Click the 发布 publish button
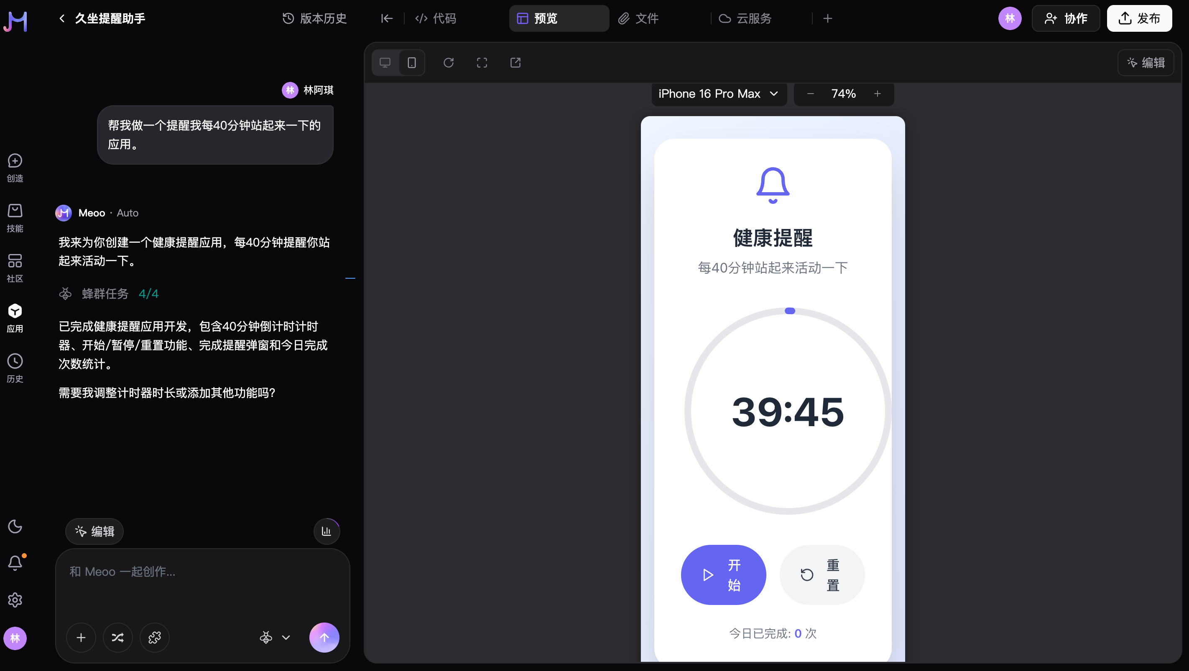 point(1139,18)
